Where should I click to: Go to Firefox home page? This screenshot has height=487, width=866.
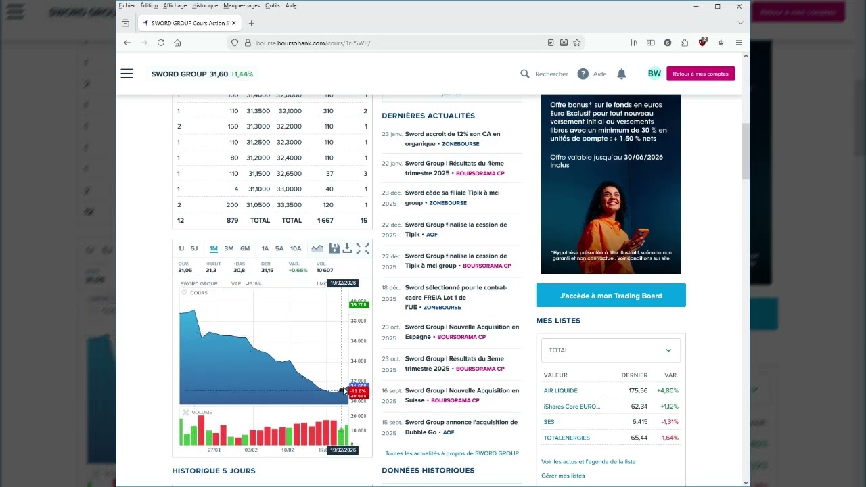click(x=178, y=43)
